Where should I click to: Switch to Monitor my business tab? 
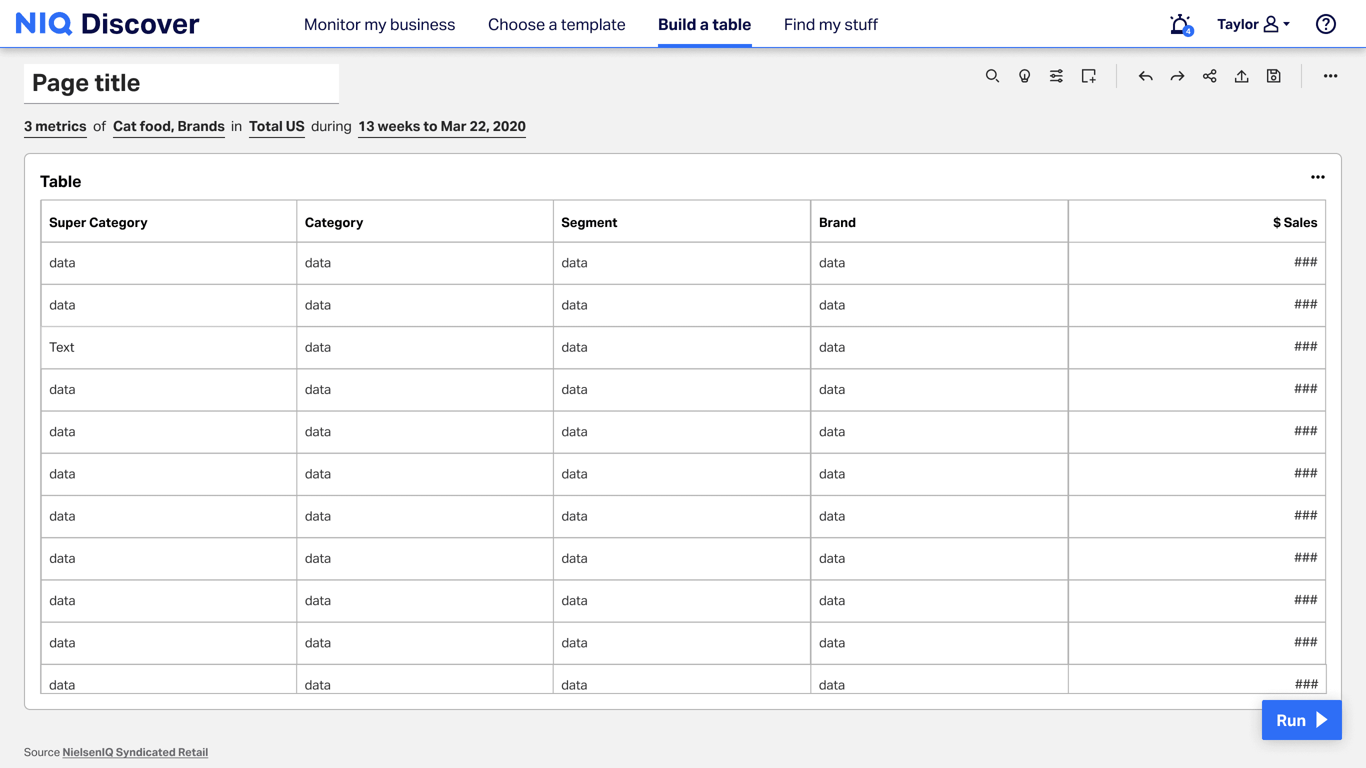[x=379, y=24]
